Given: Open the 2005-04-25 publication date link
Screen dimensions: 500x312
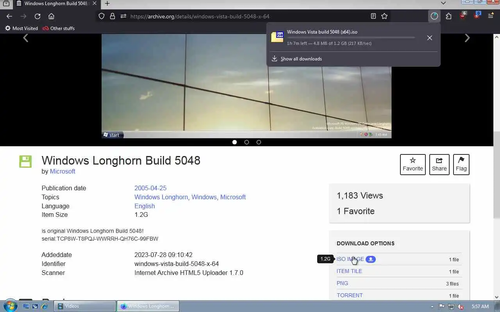Looking at the screenshot, I should 150,188.
